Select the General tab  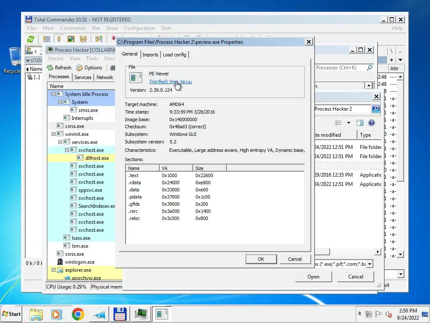pos(130,54)
